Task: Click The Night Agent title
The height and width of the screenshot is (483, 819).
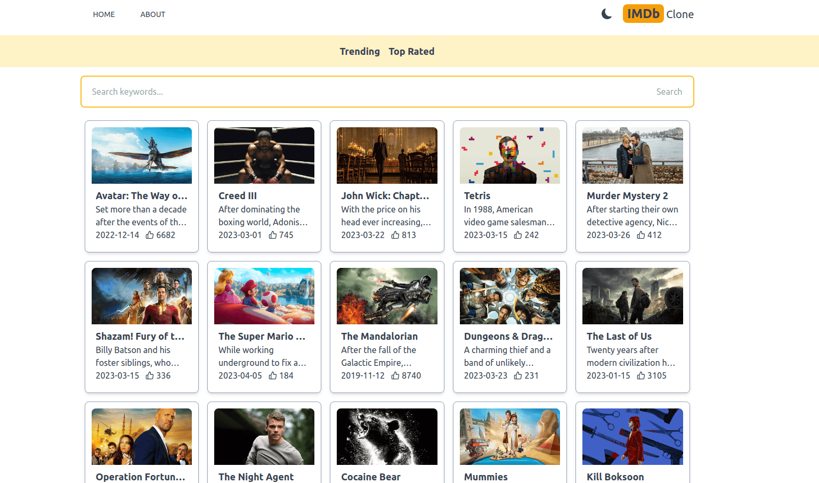Action: 256,477
